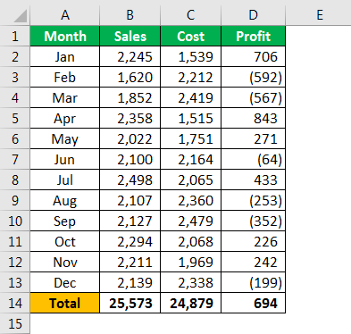351x334 pixels.
Task: Select Dec sales value 2,139
Action: click(130, 282)
